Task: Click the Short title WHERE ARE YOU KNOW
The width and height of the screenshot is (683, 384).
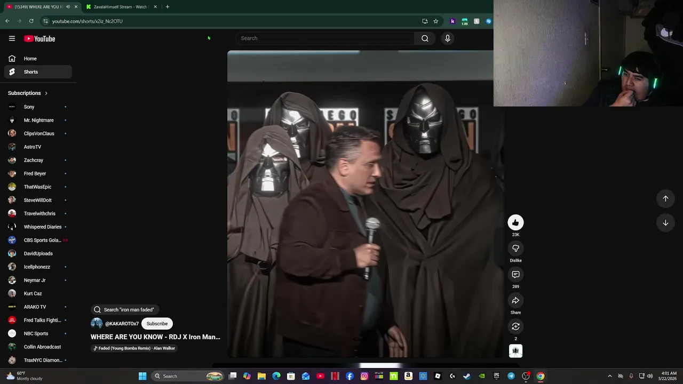Action: (155, 337)
